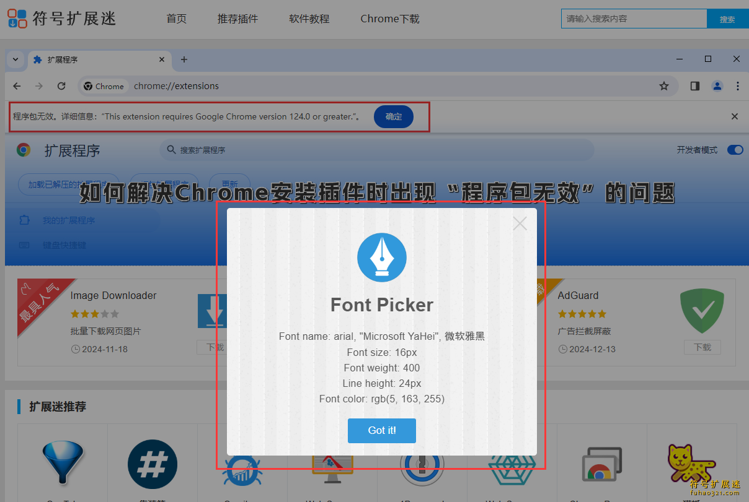The width and height of the screenshot is (749, 502).
Task: Open the profile avatar icon
Action: [717, 86]
